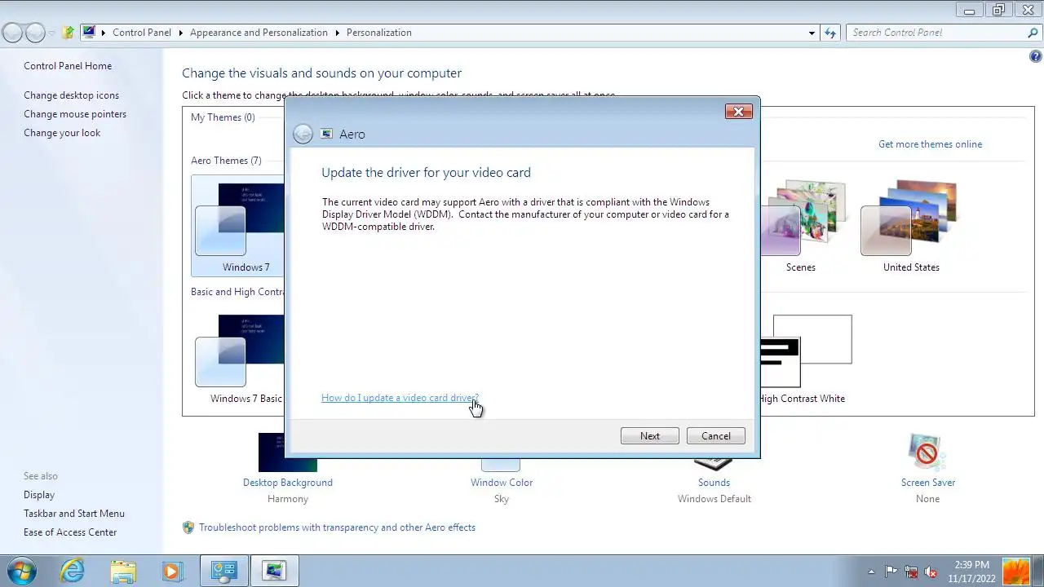This screenshot has width=1044, height=587.
Task: Click the Help question mark icon
Action: [x=1035, y=56]
